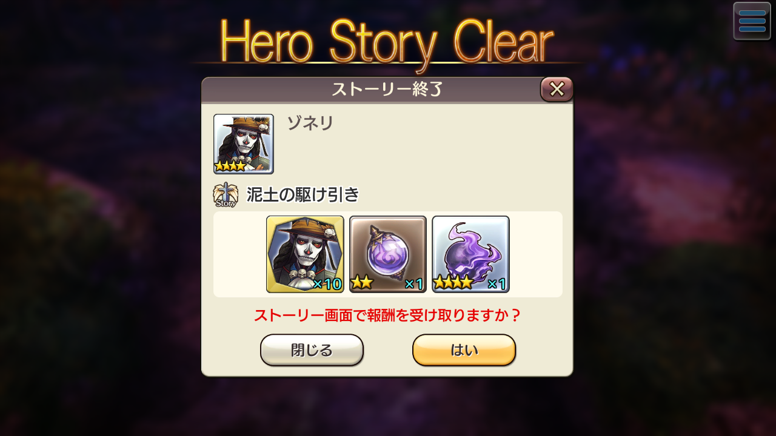
Task: Close the ストーリー終了 dialog with X
Action: tap(557, 89)
